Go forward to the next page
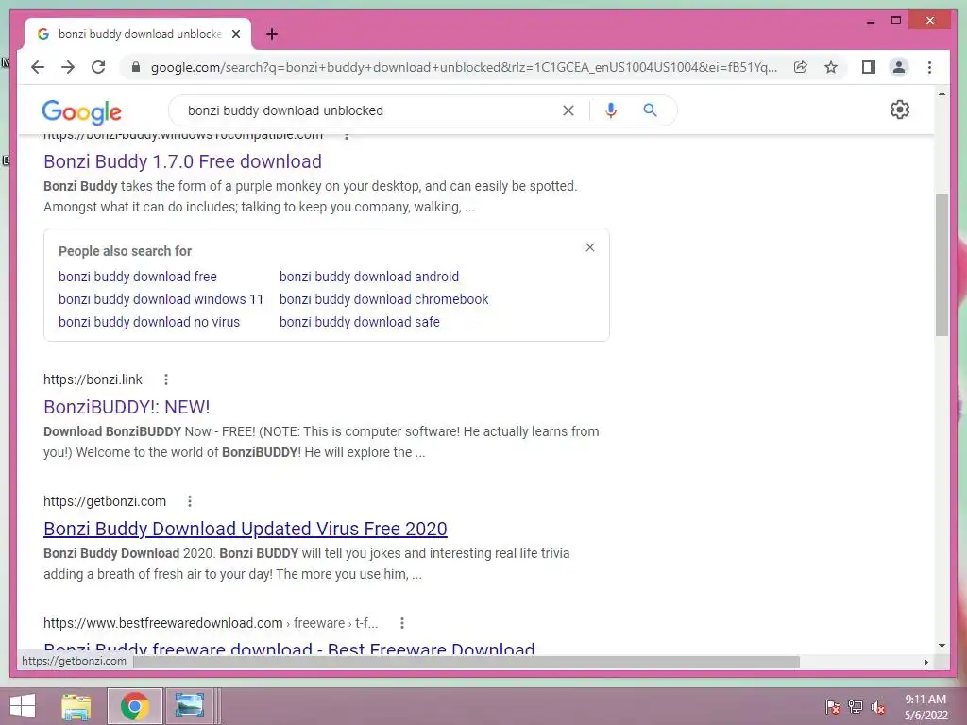 pos(68,67)
